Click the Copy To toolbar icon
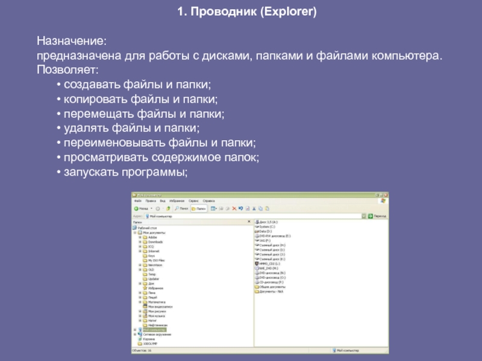Image resolution: width=482 pixels, height=361 pixels. pyautogui.click(x=228, y=208)
